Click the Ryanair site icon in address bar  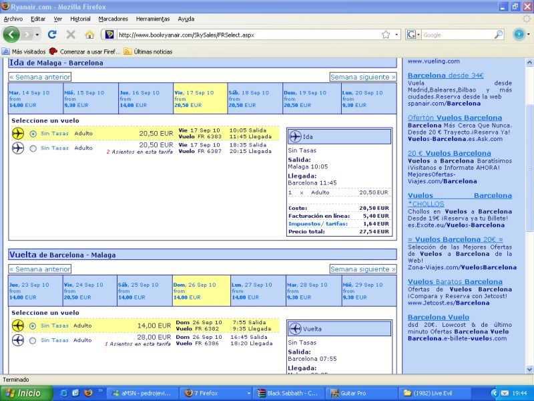click(x=109, y=35)
